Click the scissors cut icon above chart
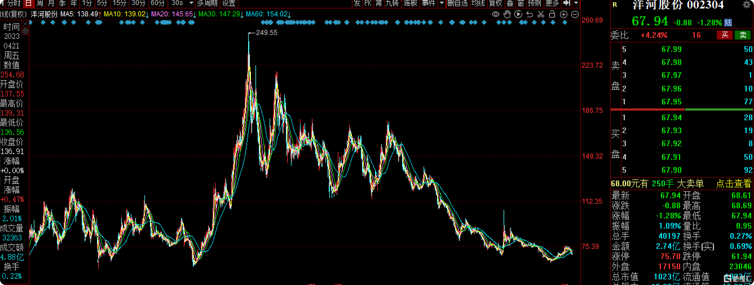This screenshot has width=754, height=285. tap(541, 14)
